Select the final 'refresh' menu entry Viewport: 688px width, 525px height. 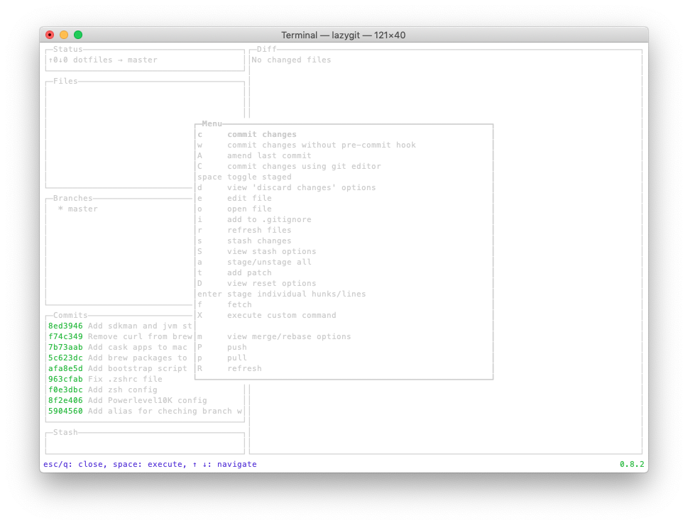pyautogui.click(x=344, y=368)
